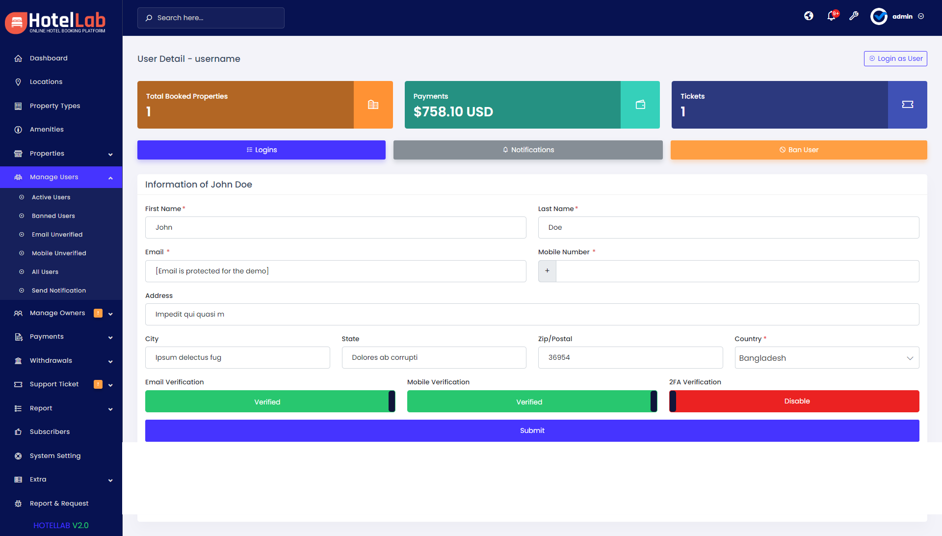The image size is (942, 536).
Task: Open the Send Notification menu item
Action: click(58, 290)
